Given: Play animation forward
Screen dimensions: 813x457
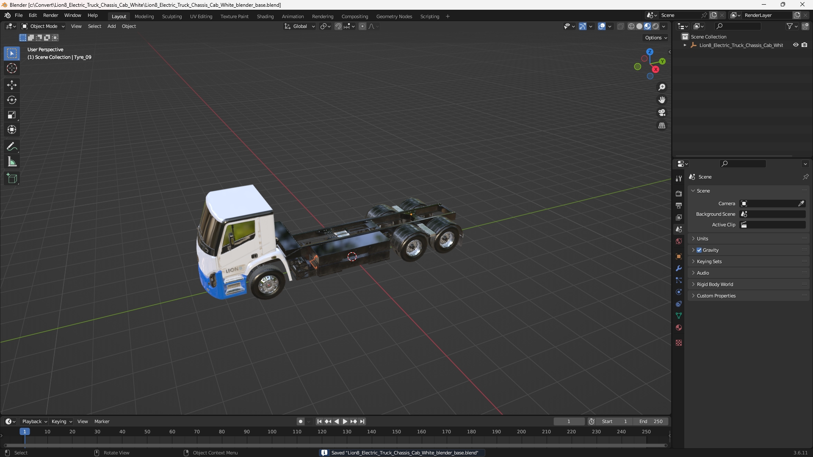Looking at the screenshot, I should pos(345,421).
